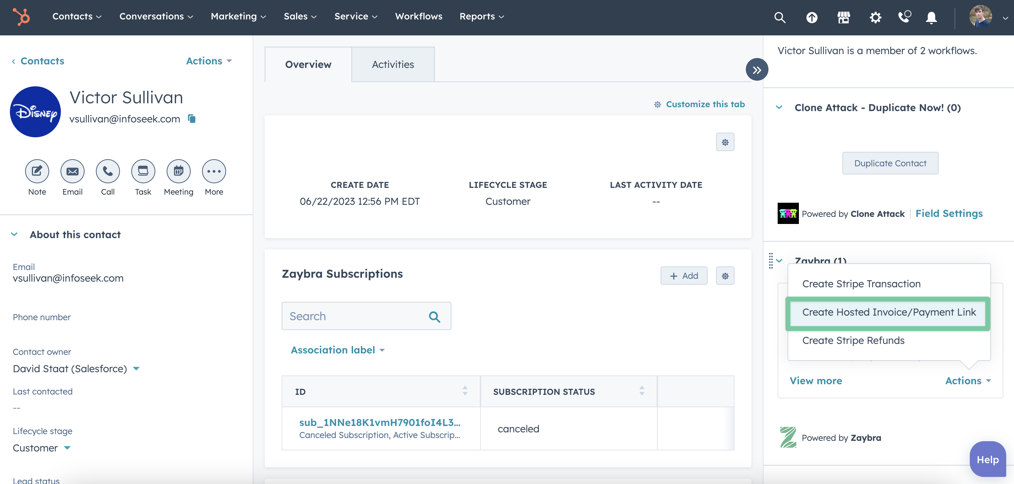Click the HubSpot sprocket logo
The width and height of the screenshot is (1014, 484).
point(21,17)
